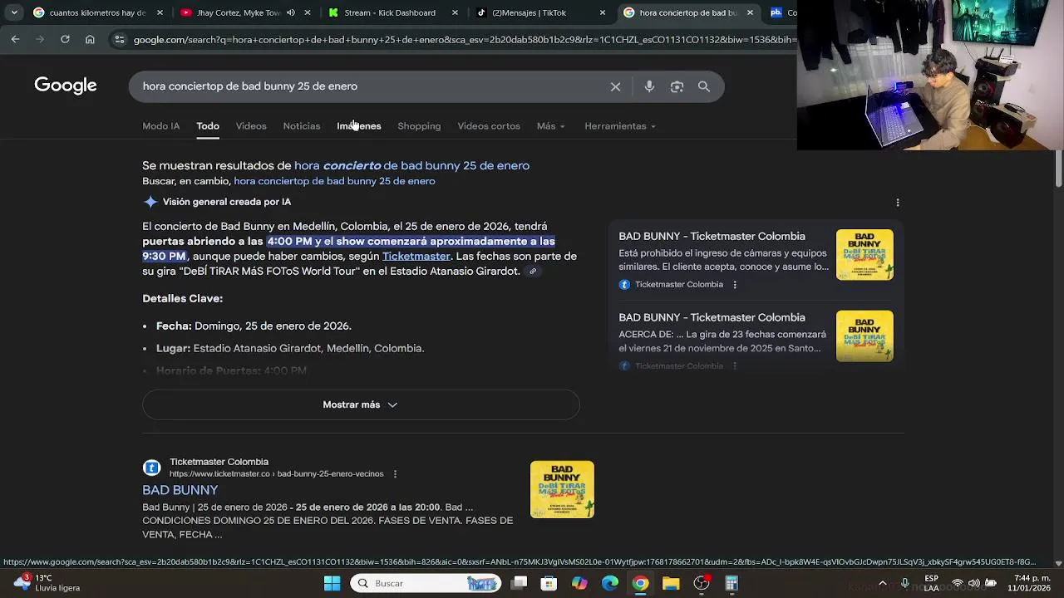The height and width of the screenshot is (598, 1064).
Task: Select the Noticias search tab
Action: [301, 126]
